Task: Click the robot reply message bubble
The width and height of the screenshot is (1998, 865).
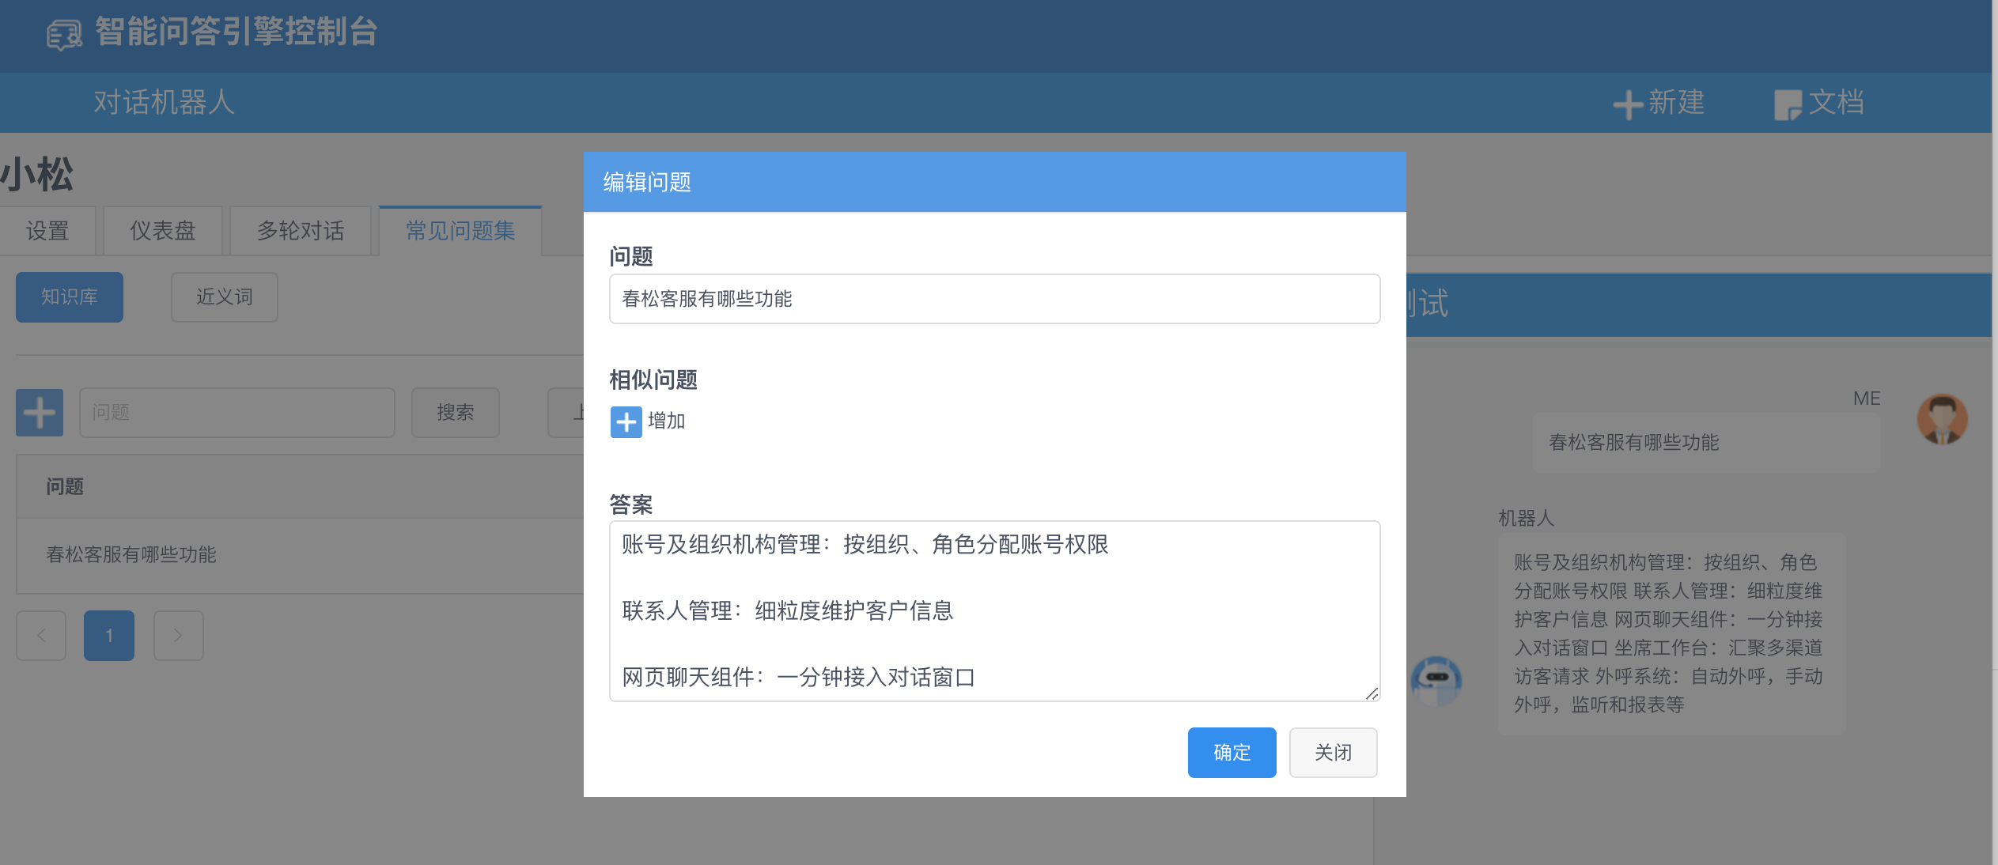Action: [x=1671, y=634]
